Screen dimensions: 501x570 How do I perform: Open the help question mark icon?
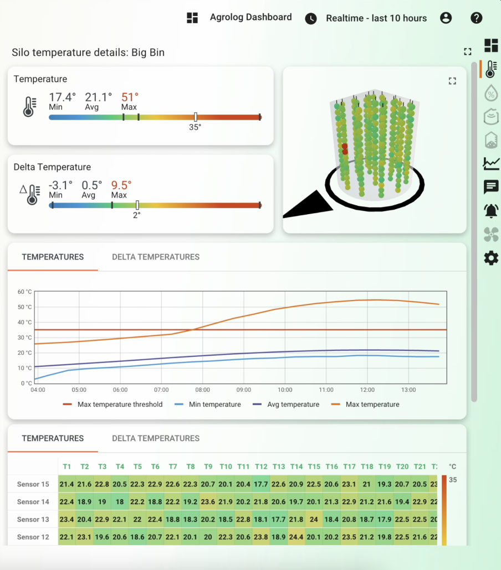coord(476,18)
